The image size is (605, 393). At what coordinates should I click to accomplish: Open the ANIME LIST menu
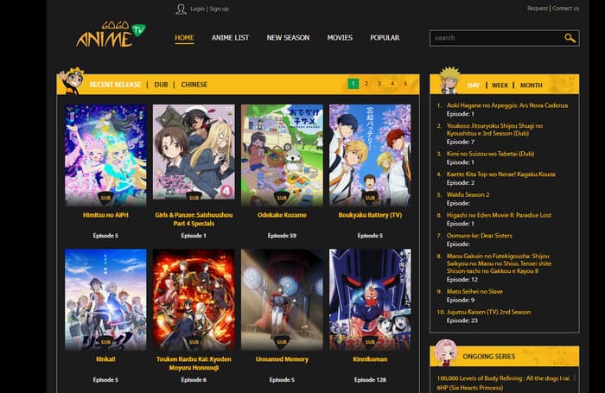[230, 37]
